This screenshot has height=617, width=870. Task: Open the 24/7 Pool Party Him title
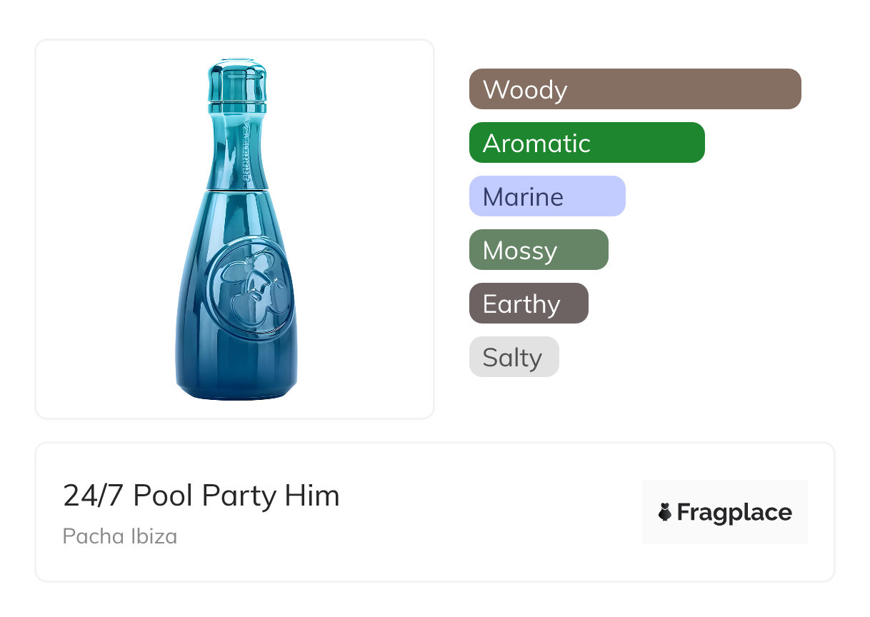click(201, 495)
